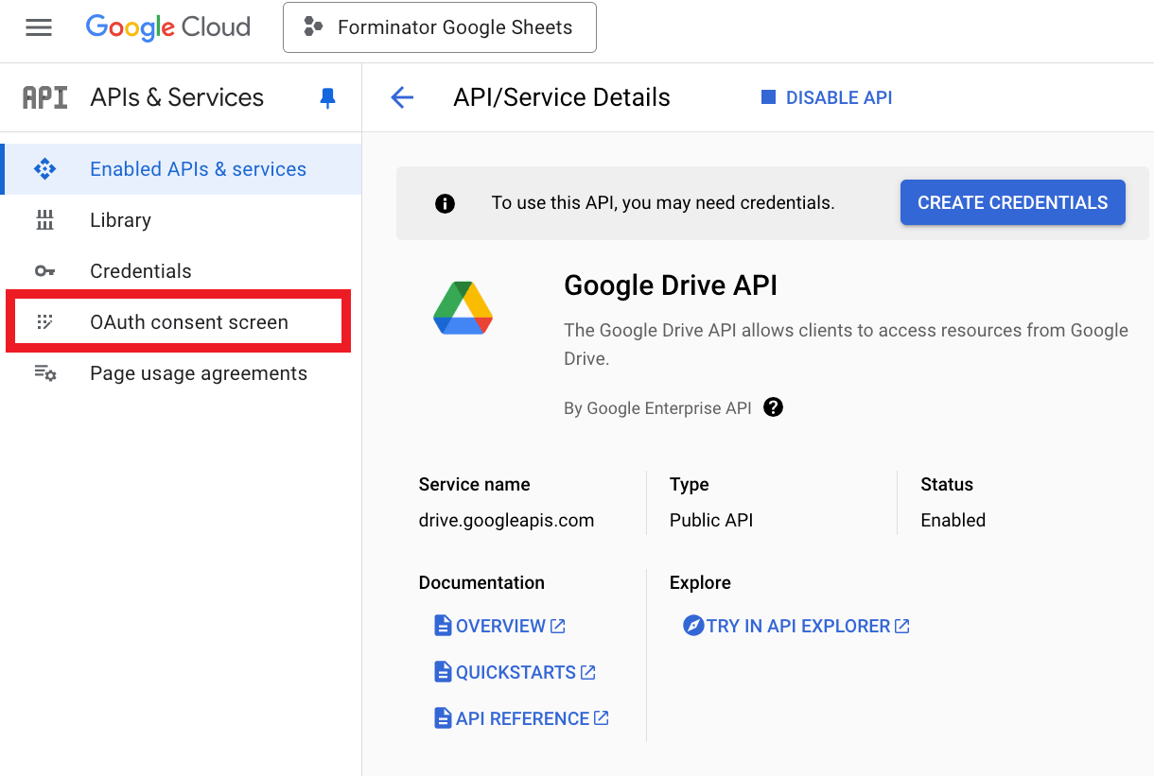Click the Credentials key icon
The height and width of the screenshot is (776, 1154).
point(44,271)
